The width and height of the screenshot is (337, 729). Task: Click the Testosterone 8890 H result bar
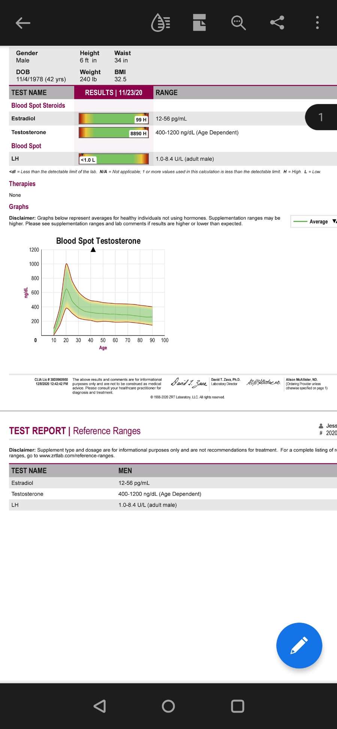click(114, 133)
